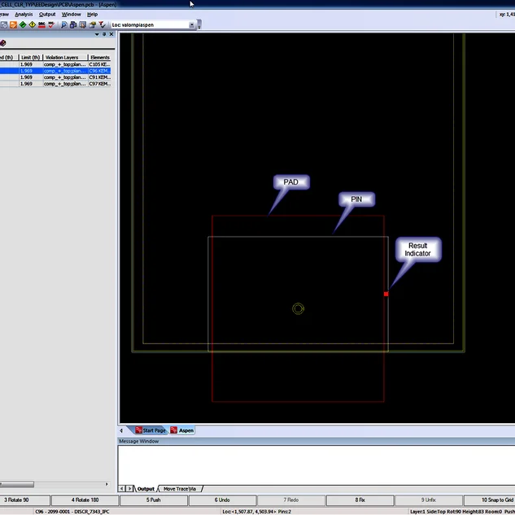The width and height of the screenshot is (515, 515).
Task: Switch to the Aspen document tab
Action: [x=182, y=430]
